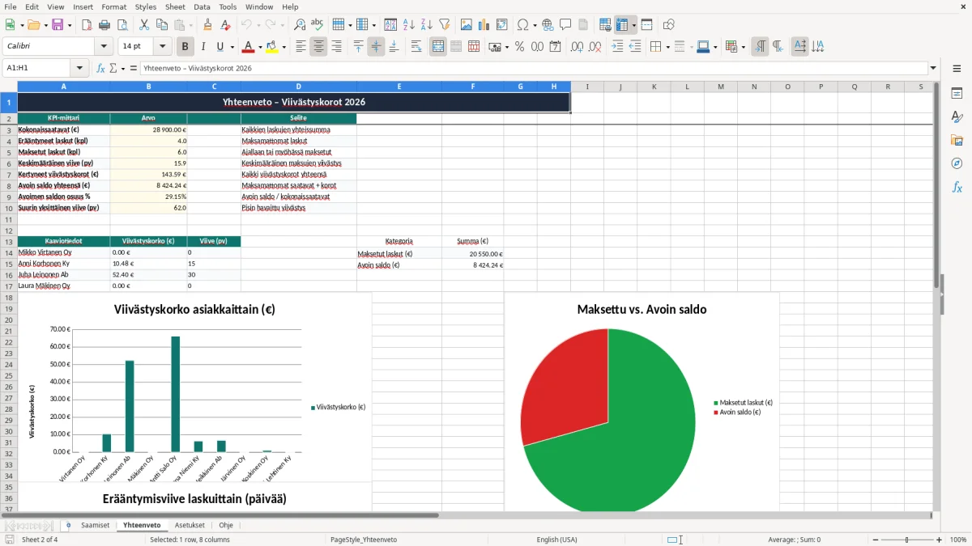Screen dimensions: 972x546
Task: Switch to the Asetukset sheet tab
Action: [x=190, y=525]
